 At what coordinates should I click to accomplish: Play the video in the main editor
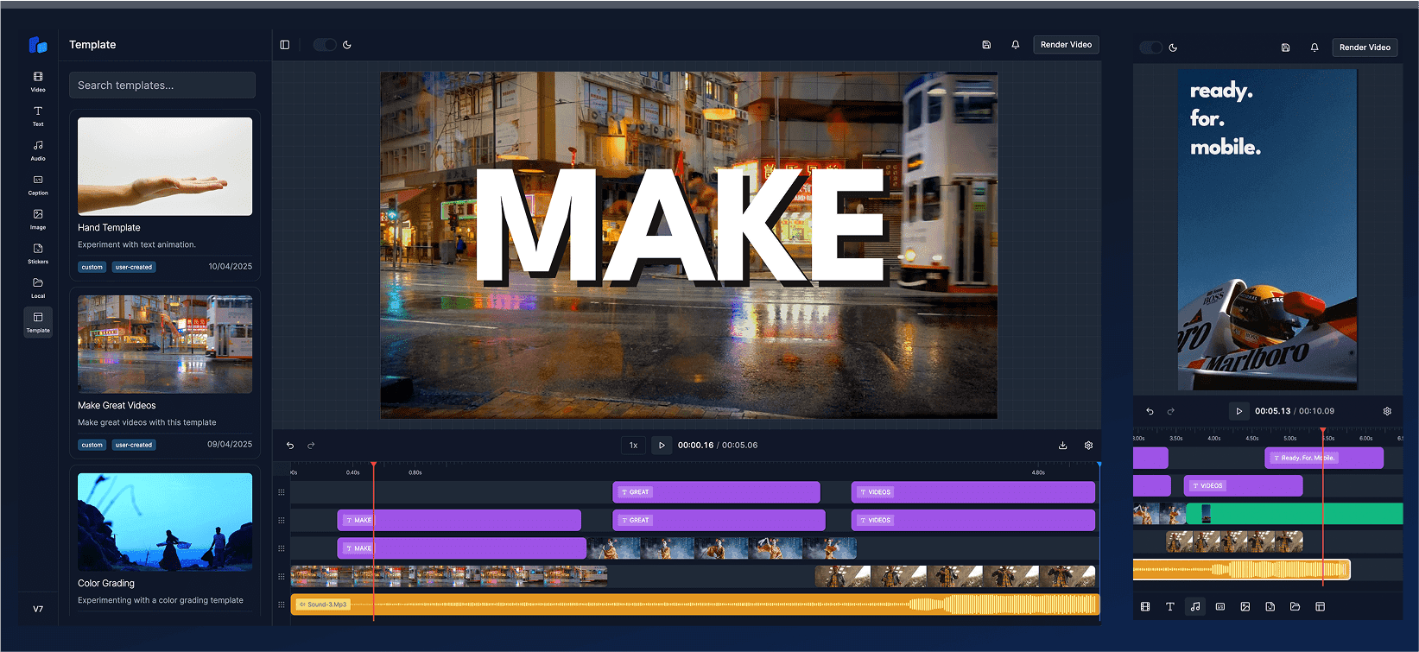pos(662,446)
